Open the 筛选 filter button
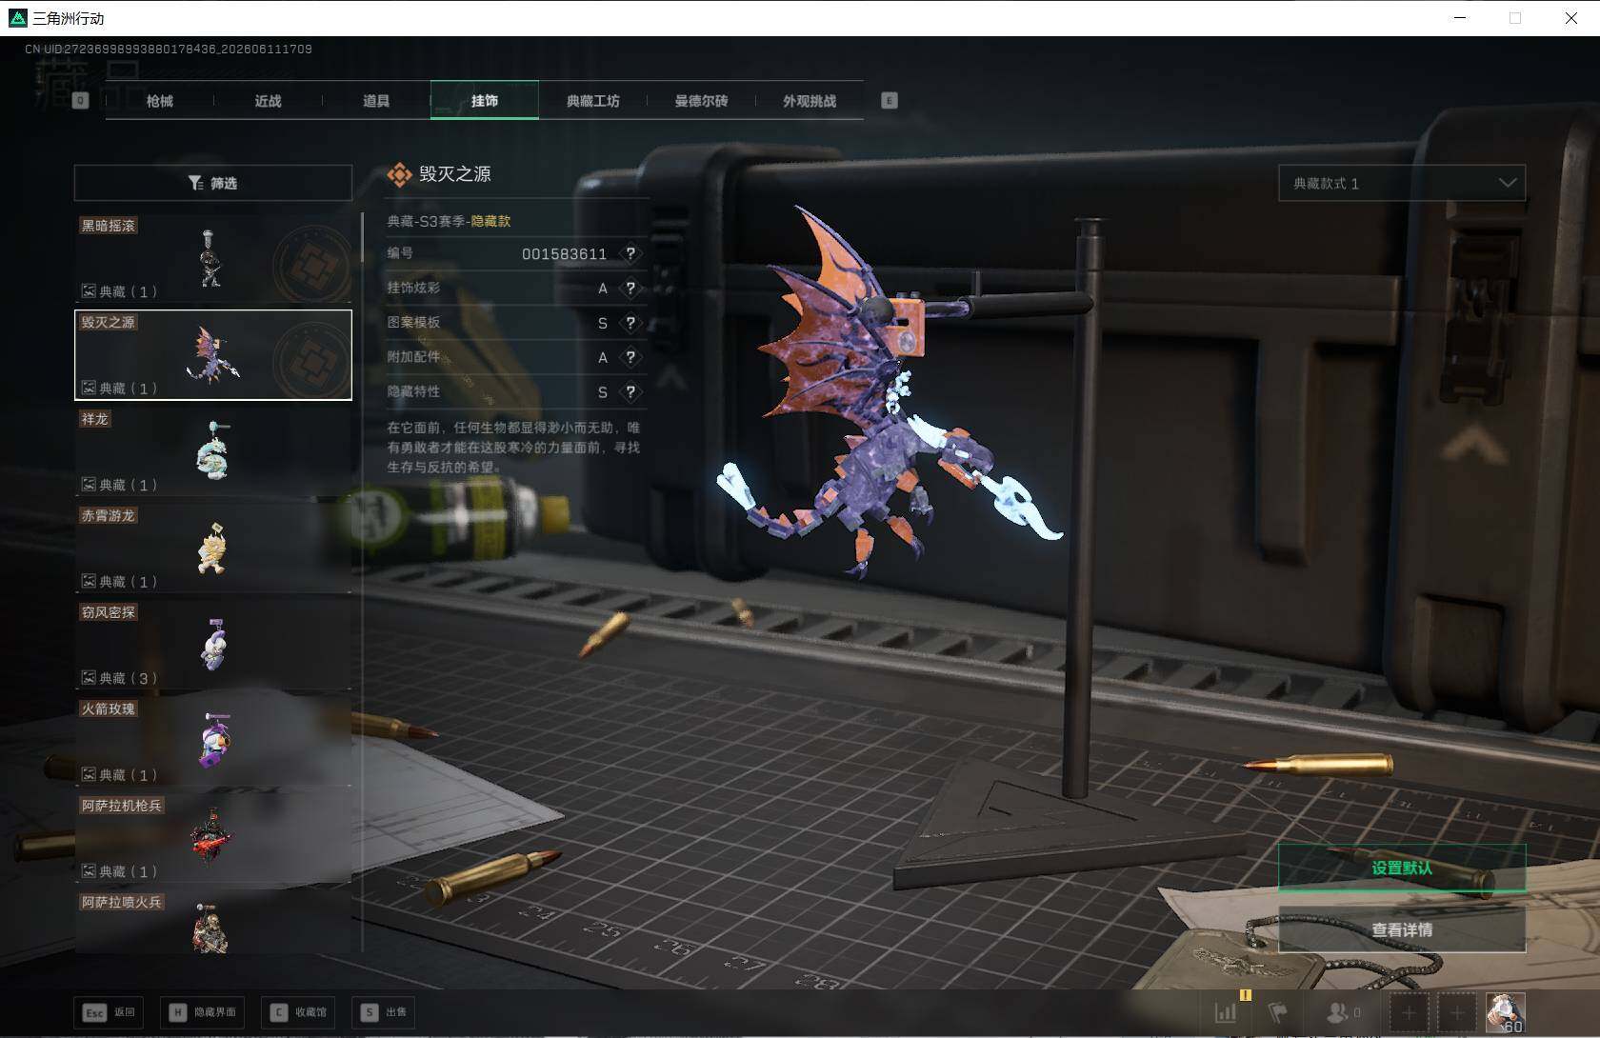The width and height of the screenshot is (1600, 1038). 213,183
